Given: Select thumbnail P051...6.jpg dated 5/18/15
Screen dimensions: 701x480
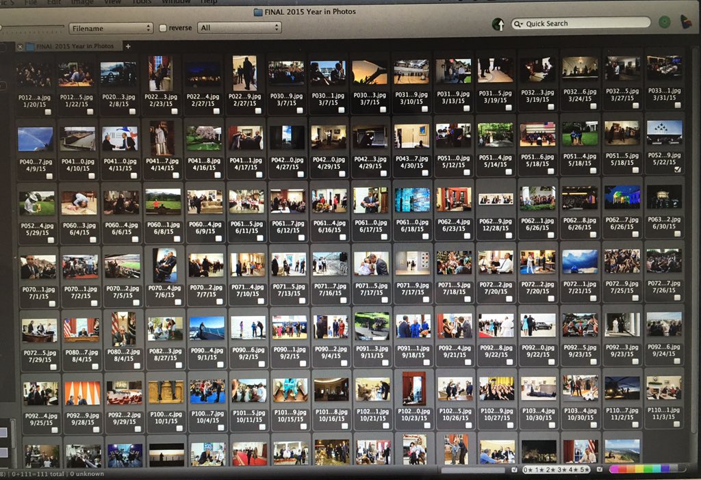Looking at the screenshot, I should coord(537,134).
